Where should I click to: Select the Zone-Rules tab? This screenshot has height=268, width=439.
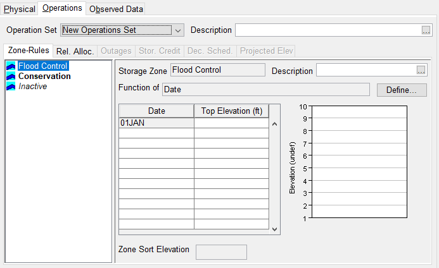point(29,51)
